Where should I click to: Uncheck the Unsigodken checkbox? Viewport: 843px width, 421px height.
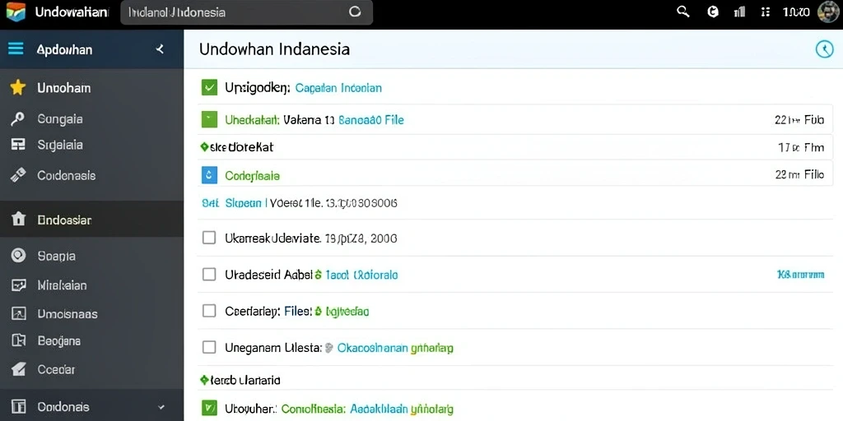(x=209, y=87)
